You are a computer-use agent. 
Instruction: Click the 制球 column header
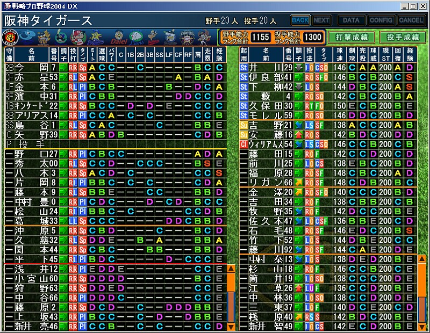(352, 55)
